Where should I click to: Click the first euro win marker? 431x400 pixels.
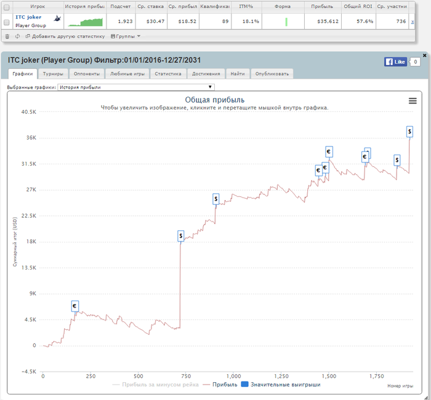(x=75, y=306)
